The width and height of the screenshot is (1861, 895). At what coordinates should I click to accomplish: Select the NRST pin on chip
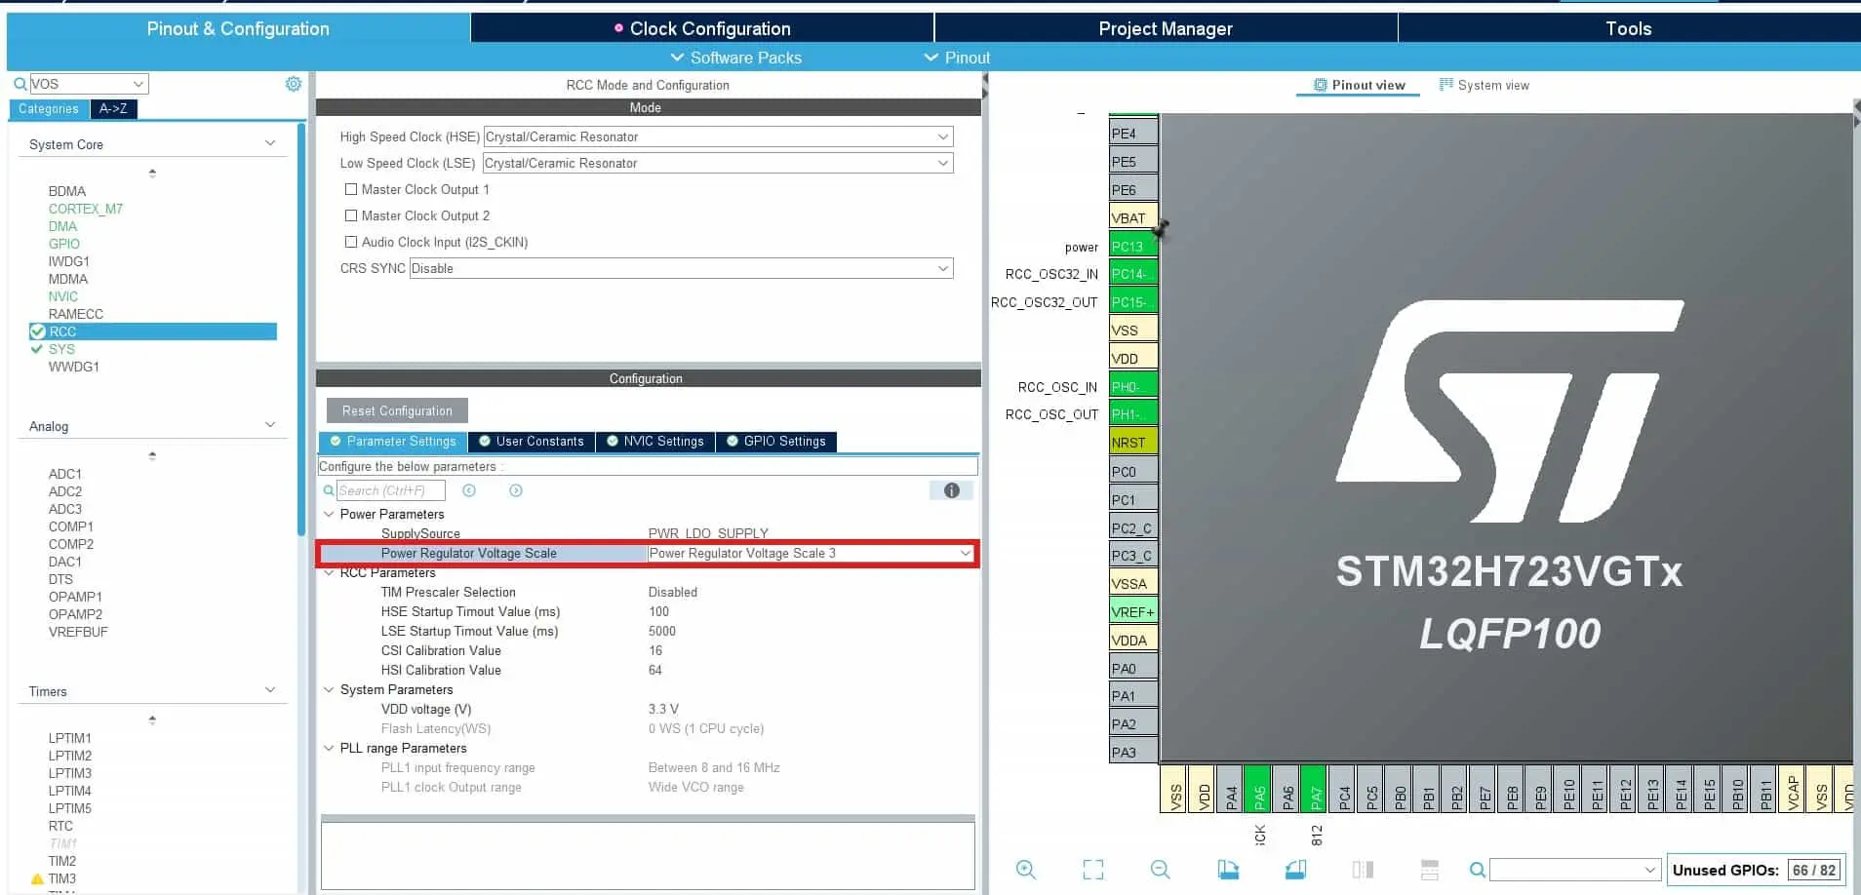click(1133, 442)
